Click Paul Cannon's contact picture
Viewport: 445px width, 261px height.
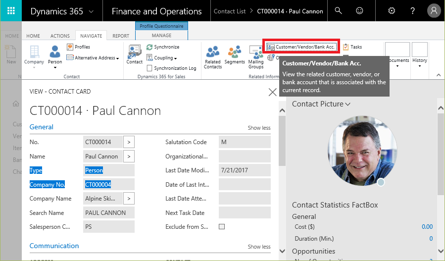click(x=362, y=151)
